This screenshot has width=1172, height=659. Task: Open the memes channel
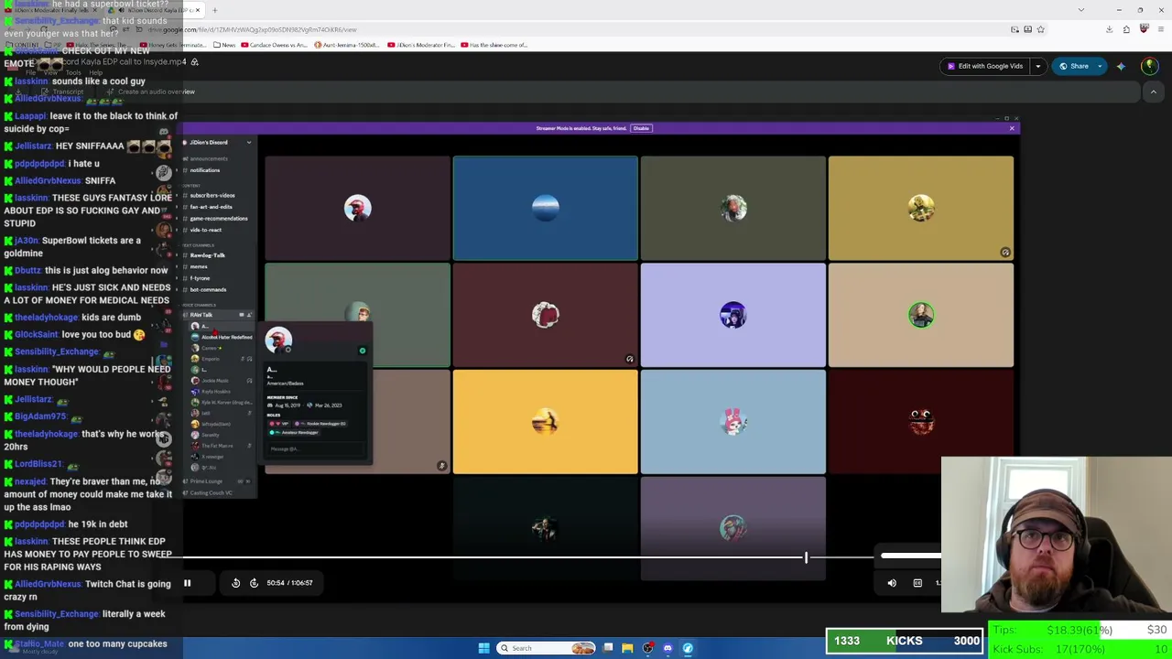tap(199, 266)
